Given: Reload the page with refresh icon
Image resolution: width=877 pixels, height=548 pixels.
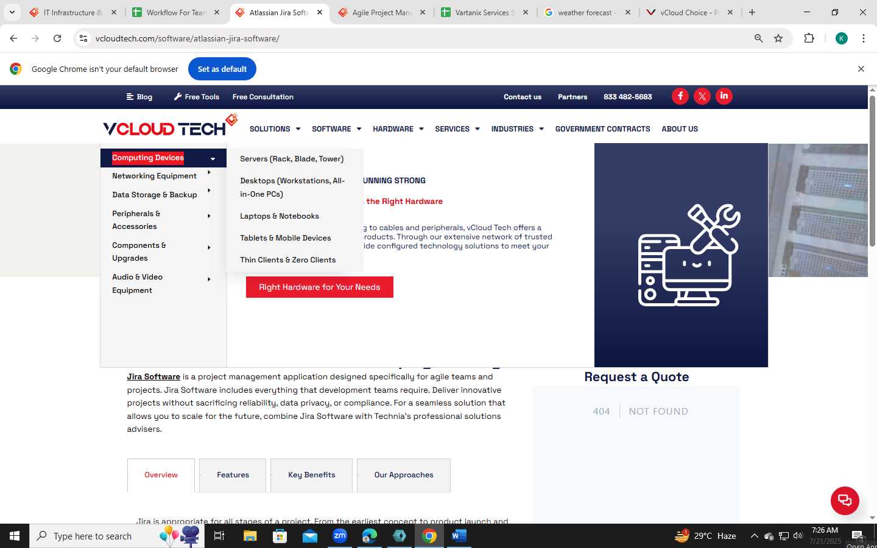Looking at the screenshot, I should (x=57, y=38).
